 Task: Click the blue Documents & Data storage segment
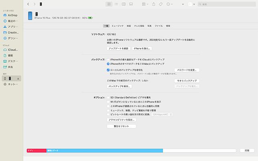[105, 151]
